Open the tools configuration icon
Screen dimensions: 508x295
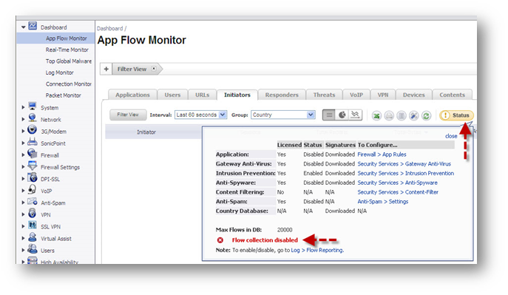(x=414, y=115)
